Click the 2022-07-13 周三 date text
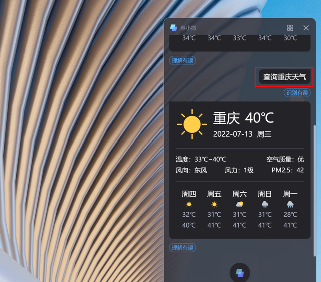The image size is (321, 282). (x=242, y=134)
